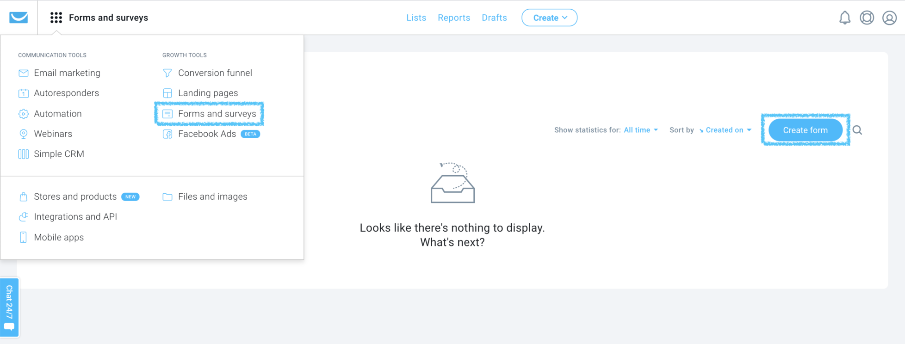Click the Mobile apps phone icon
This screenshot has height=344, width=905.
pyautogui.click(x=24, y=237)
